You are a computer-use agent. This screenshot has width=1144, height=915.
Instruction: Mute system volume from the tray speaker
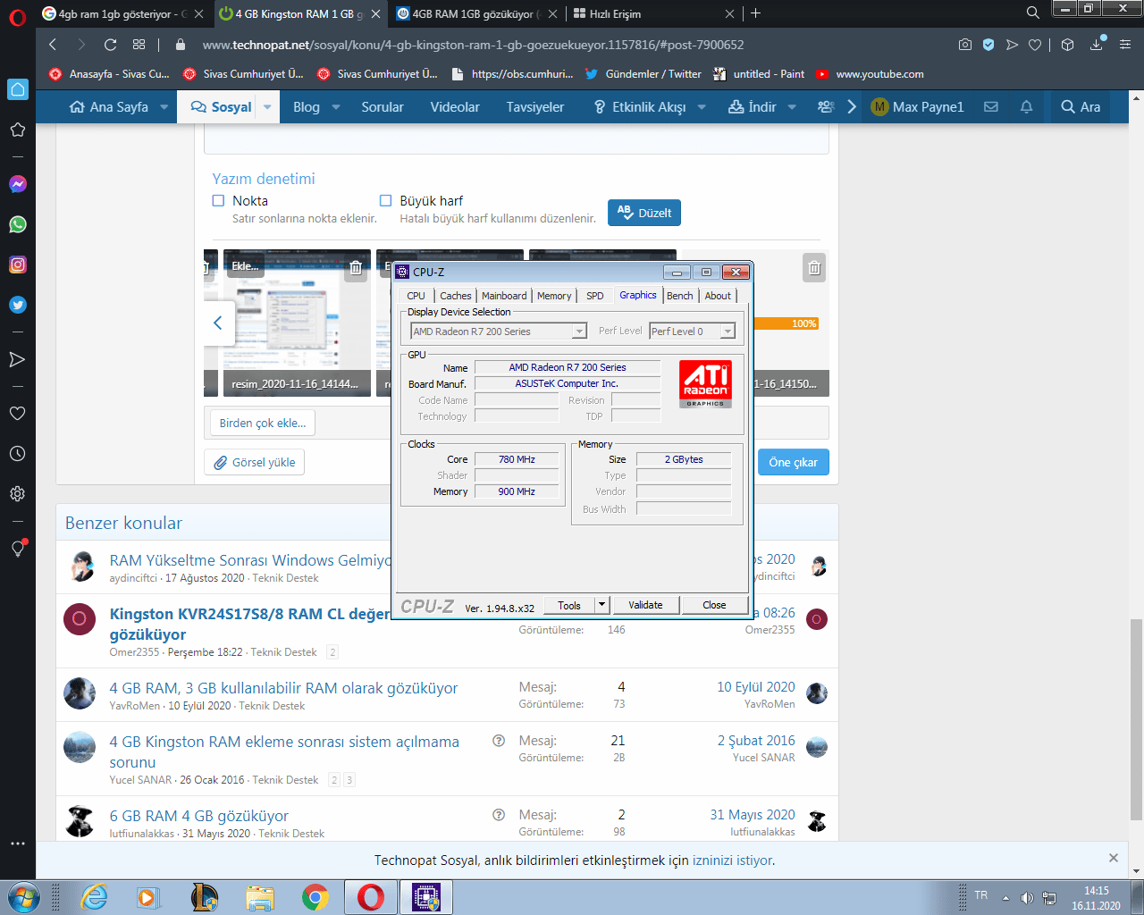click(x=1027, y=897)
